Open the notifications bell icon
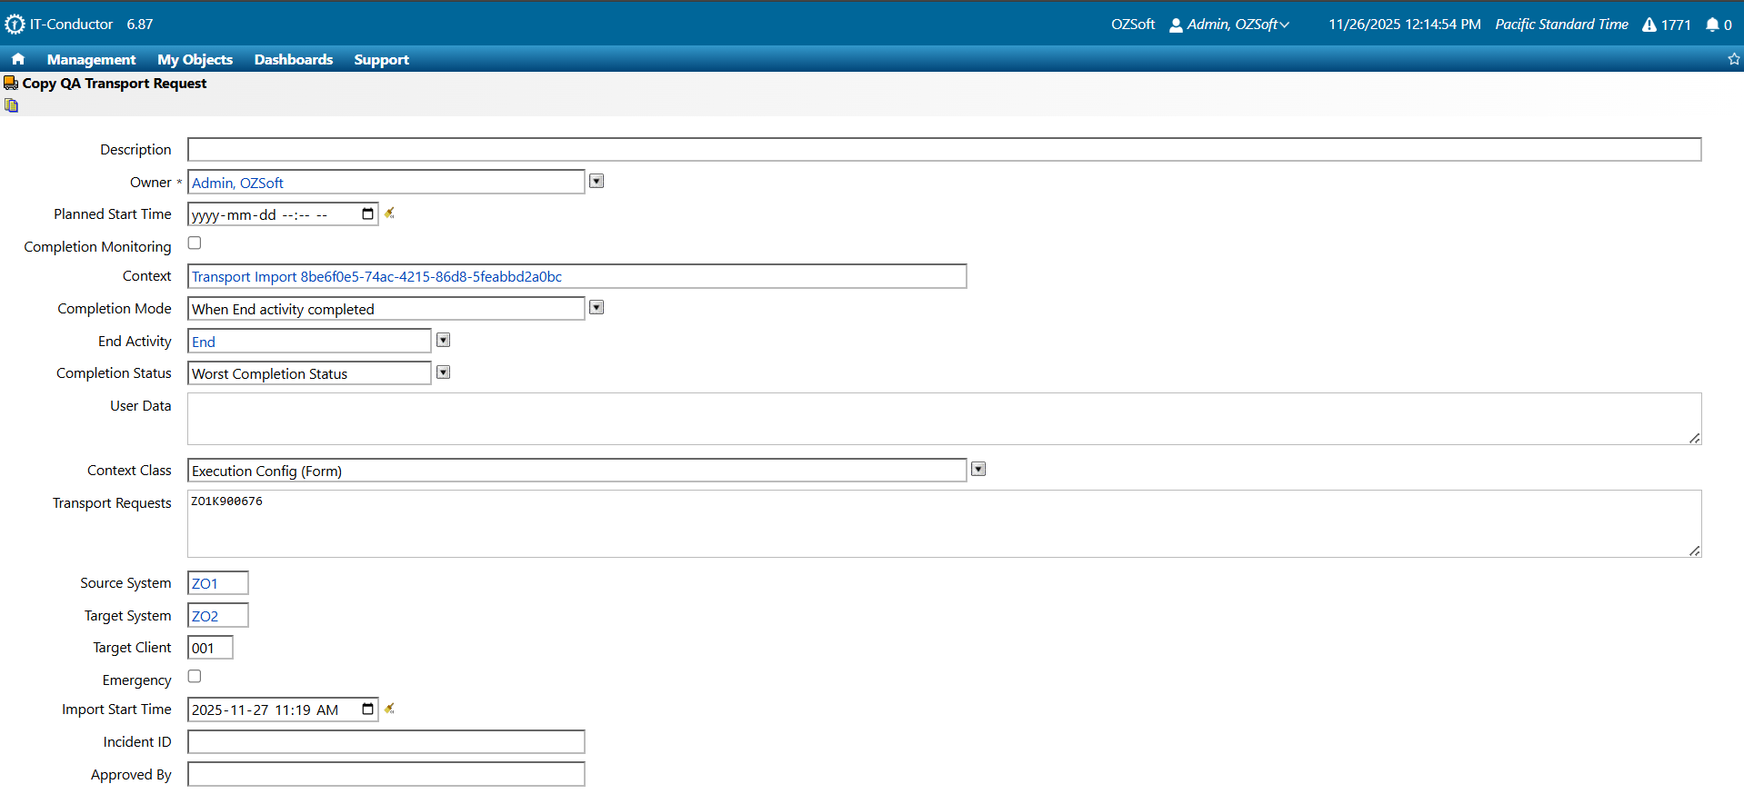The image size is (1744, 794). click(x=1712, y=25)
